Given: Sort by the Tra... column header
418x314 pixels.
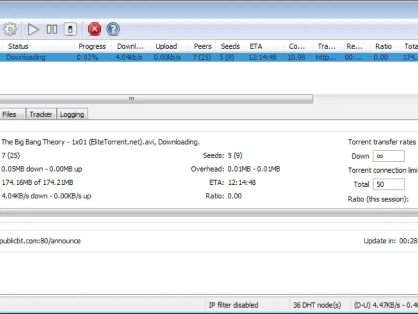Looking at the screenshot, I should [327, 46].
